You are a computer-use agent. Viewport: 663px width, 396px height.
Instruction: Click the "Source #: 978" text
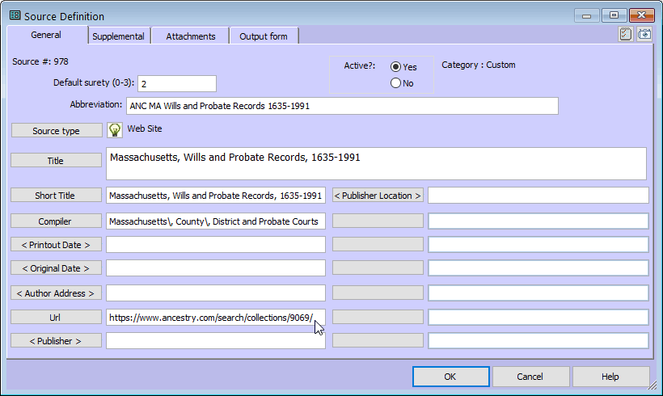pos(40,61)
